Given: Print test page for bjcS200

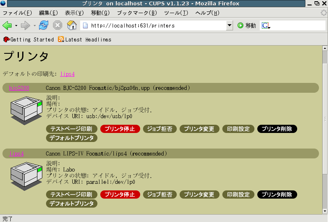Looking at the screenshot, I should pyautogui.click(x=72, y=129).
